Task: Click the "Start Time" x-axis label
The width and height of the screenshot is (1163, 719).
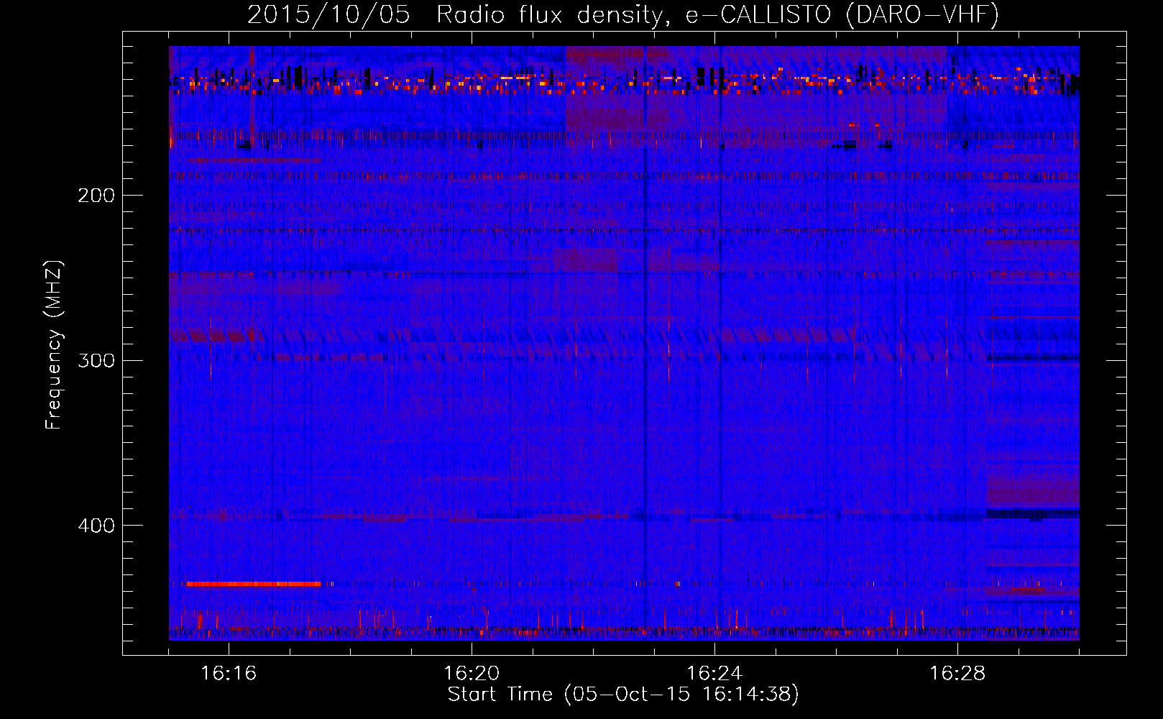Action: pyautogui.click(x=622, y=695)
